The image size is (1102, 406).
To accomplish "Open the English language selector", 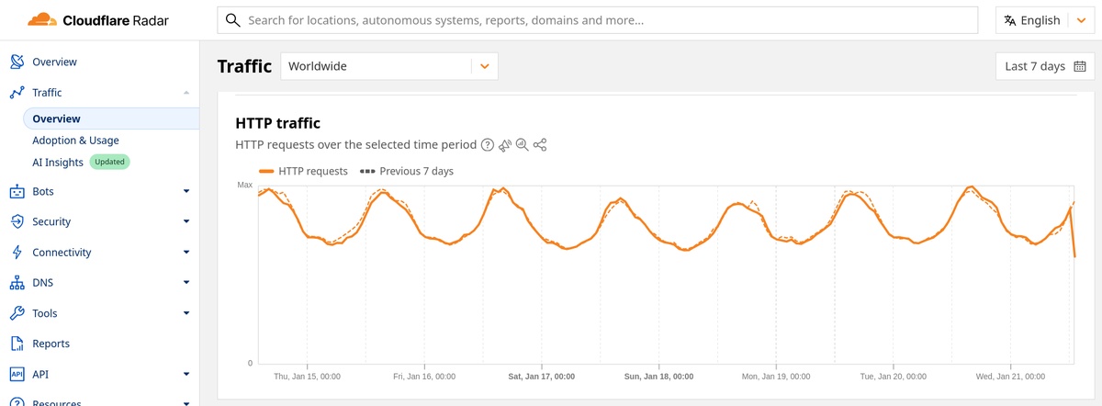I will click(x=1045, y=20).
